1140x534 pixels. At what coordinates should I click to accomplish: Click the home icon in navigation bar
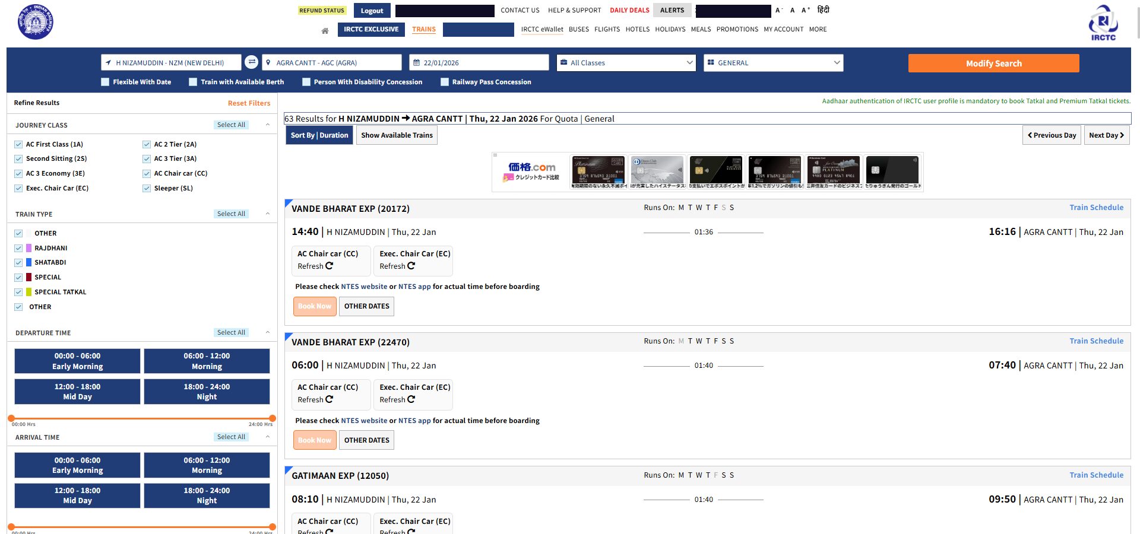(325, 30)
